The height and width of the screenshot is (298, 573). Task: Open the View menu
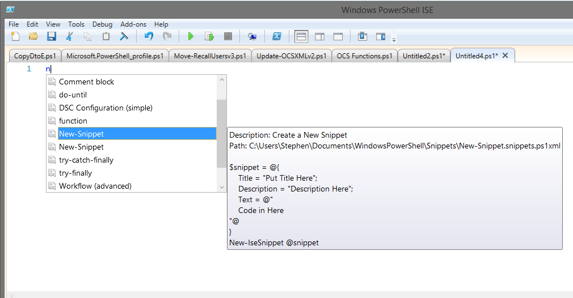click(53, 24)
